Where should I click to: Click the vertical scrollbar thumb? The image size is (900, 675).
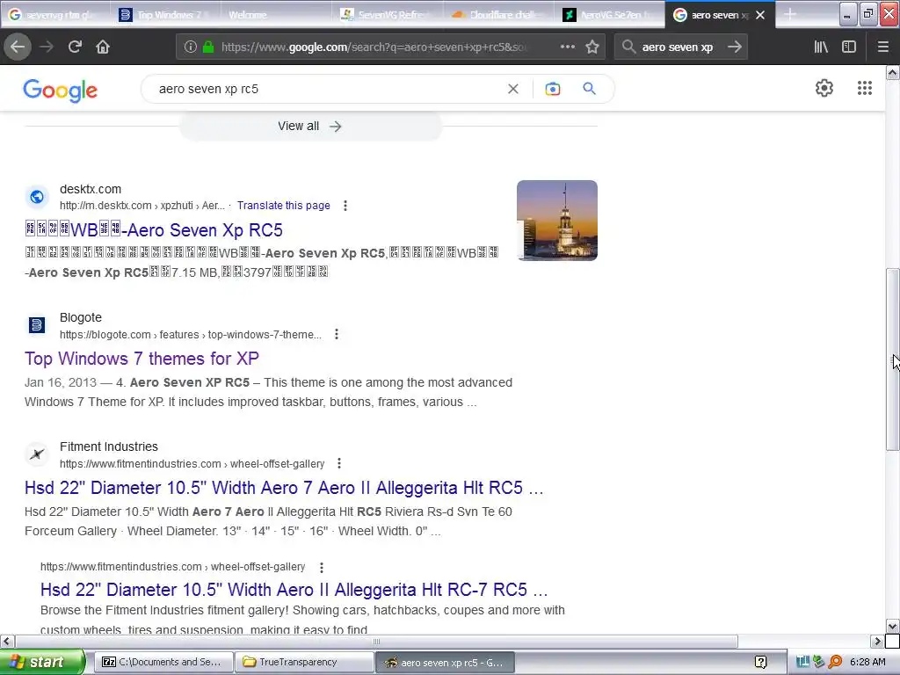[x=892, y=359]
